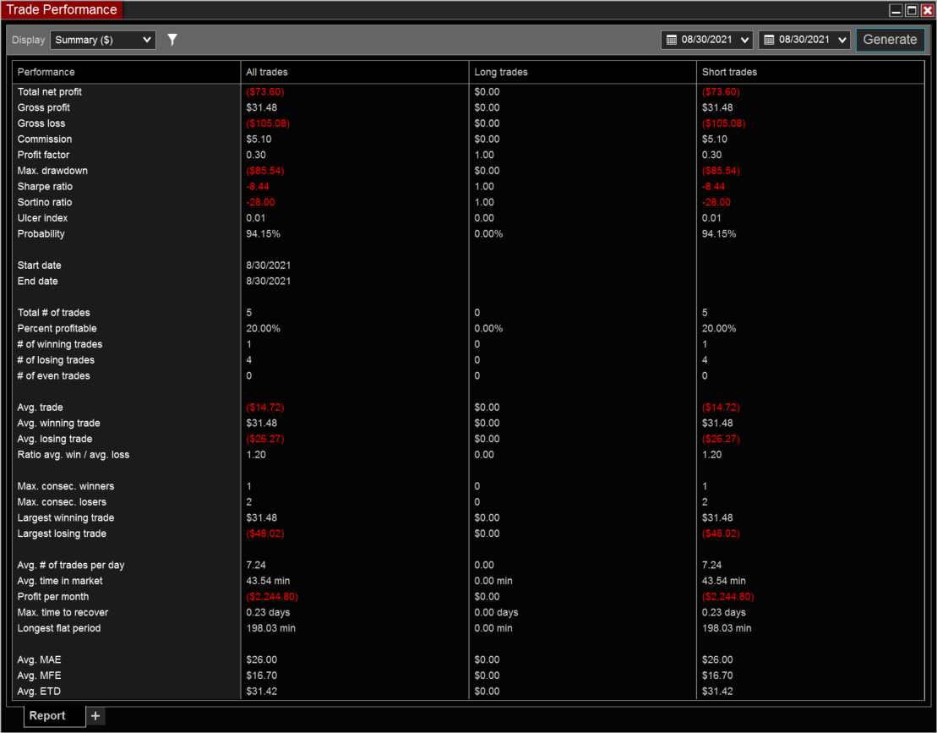Select the Avg. ETD row label
The height and width of the screenshot is (733, 937).
39,691
